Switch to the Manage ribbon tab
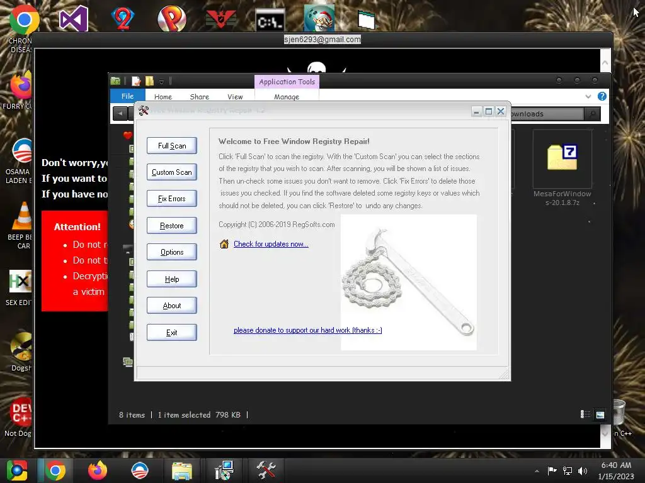Image resolution: width=645 pixels, height=483 pixels. click(x=287, y=97)
